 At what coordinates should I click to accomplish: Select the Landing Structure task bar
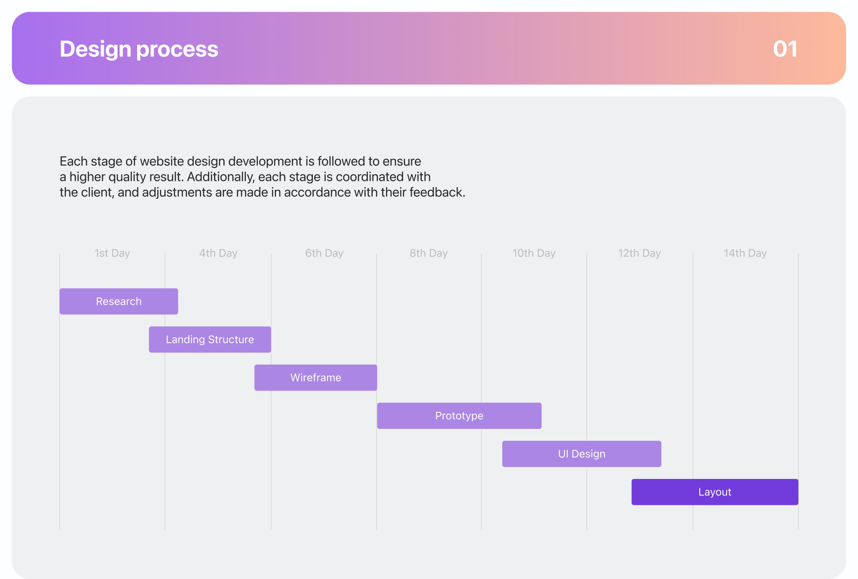coord(210,340)
